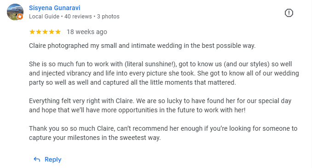
Task: Click the paragraph starting "She is so much fun"
Action: (x=164, y=73)
